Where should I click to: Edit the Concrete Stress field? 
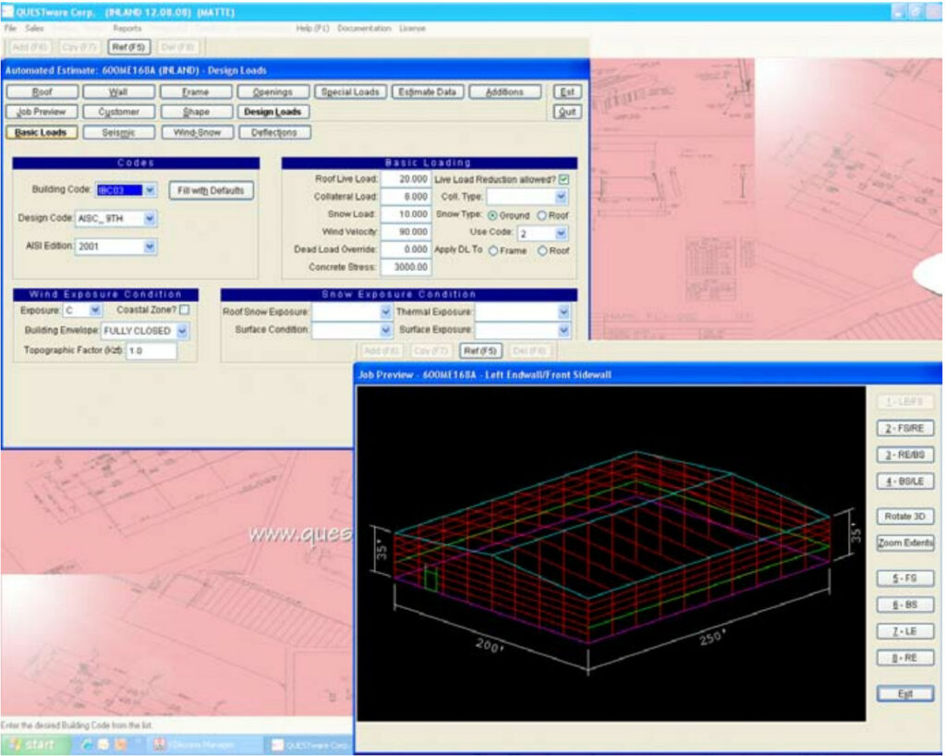406,267
